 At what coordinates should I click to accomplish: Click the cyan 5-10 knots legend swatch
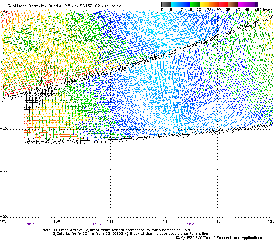[176, 4]
